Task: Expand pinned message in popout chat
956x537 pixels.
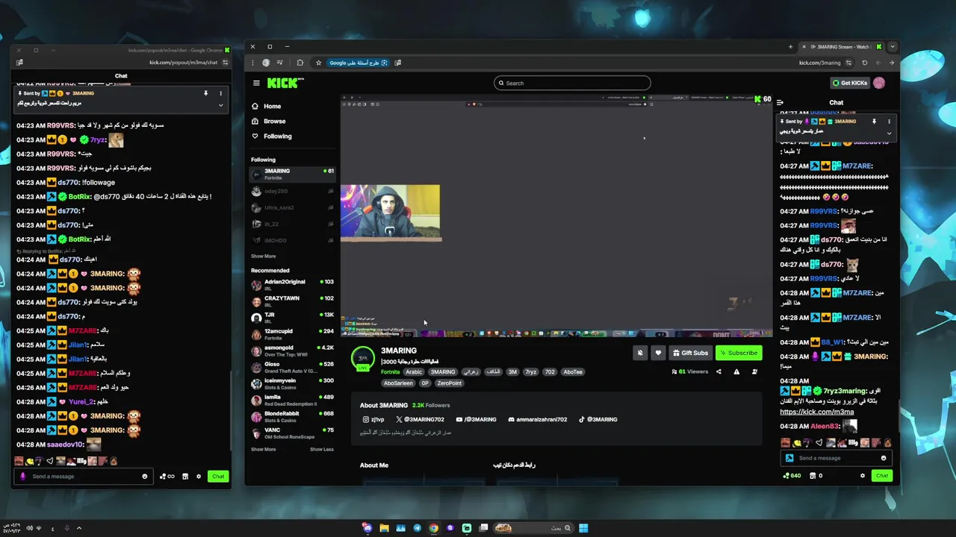Action: (220, 105)
